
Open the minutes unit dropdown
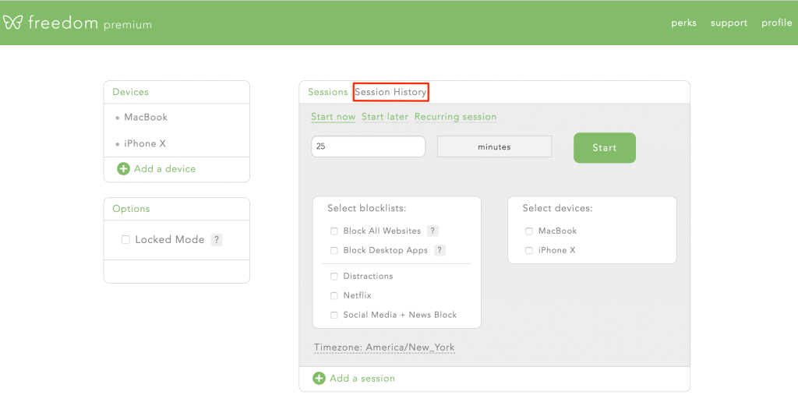click(x=494, y=146)
